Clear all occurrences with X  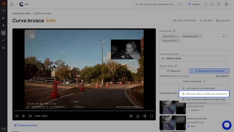(223, 36)
